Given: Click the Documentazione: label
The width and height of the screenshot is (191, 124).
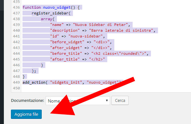Looking at the screenshot, I should click(x=28, y=100).
